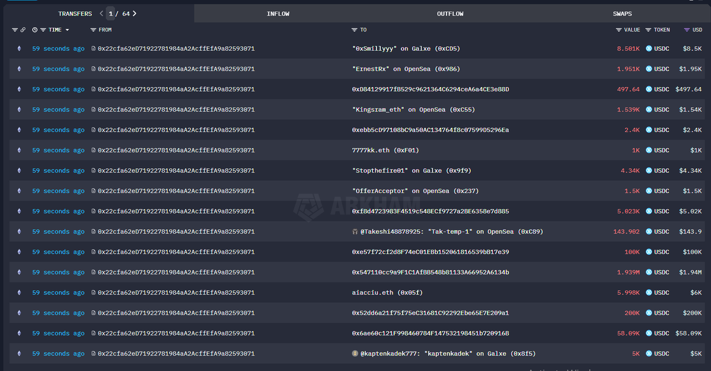This screenshot has height=371, width=711.
Task: Click contract icon before sender in Kingsram_eth row
Action: pyautogui.click(x=94, y=110)
